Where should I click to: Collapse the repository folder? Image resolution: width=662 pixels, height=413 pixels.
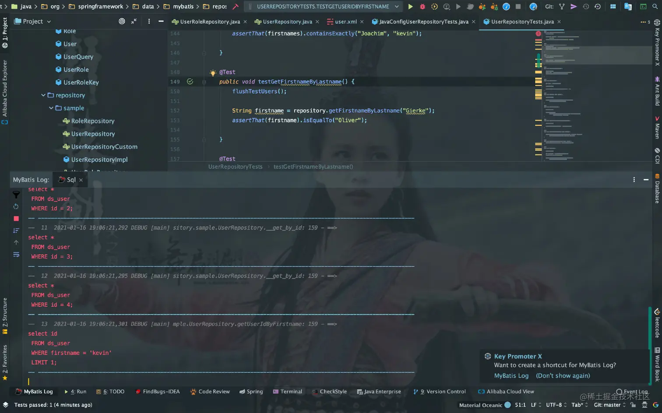click(x=43, y=95)
